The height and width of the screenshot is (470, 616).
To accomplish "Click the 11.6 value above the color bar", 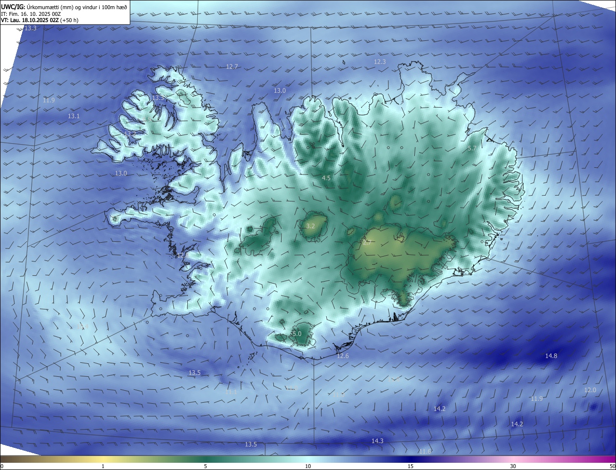I will [x=425, y=451].
